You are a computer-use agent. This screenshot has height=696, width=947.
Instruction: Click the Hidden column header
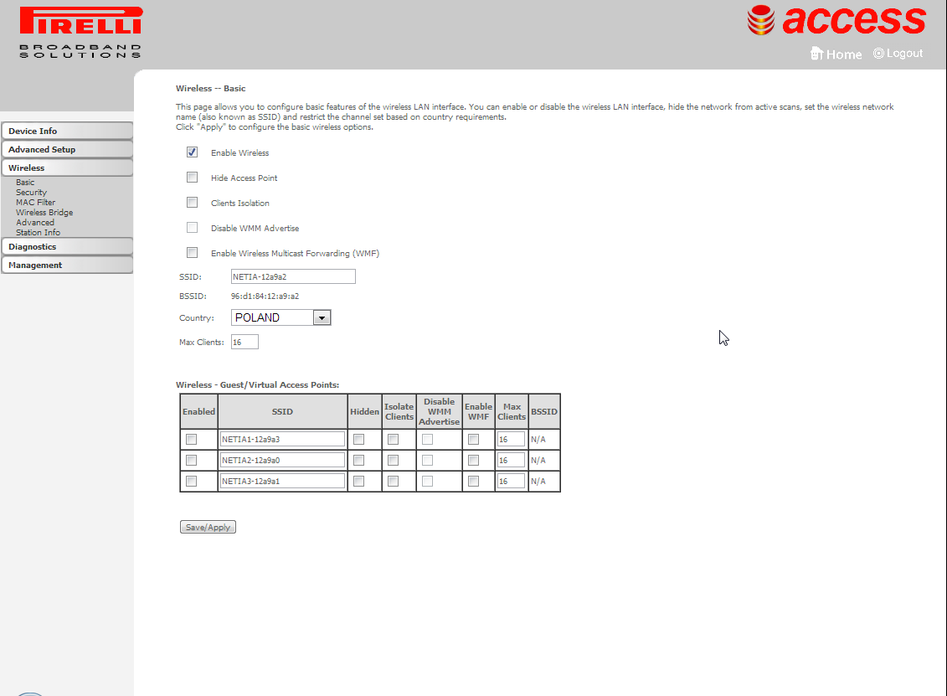coord(365,411)
